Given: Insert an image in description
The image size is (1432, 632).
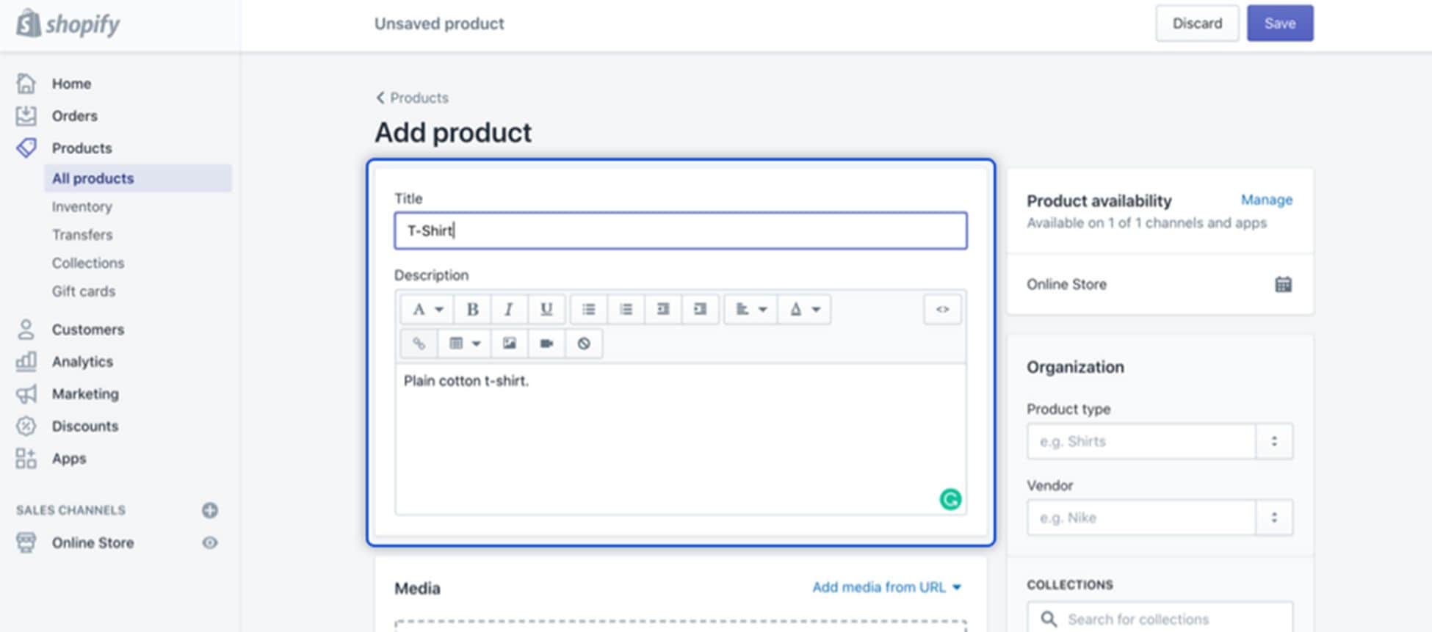Looking at the screenshot, I should click(x=509, y=344).
